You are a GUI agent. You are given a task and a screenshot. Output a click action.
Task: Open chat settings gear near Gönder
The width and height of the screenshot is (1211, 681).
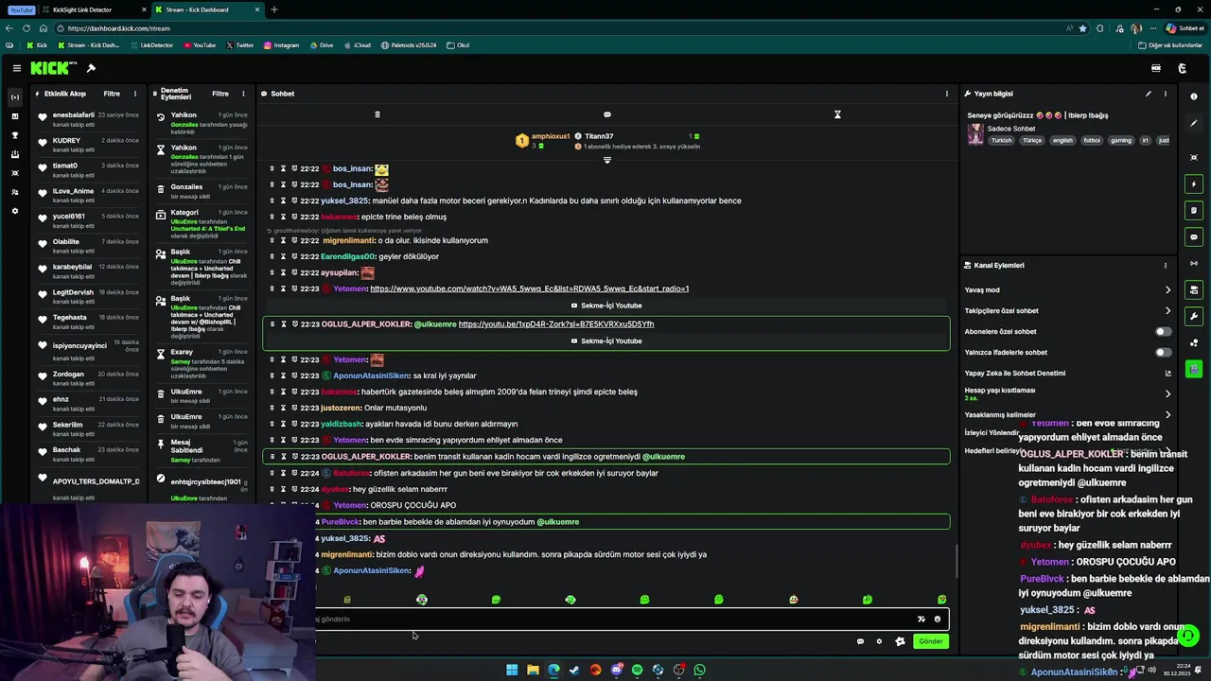(879, 641)
